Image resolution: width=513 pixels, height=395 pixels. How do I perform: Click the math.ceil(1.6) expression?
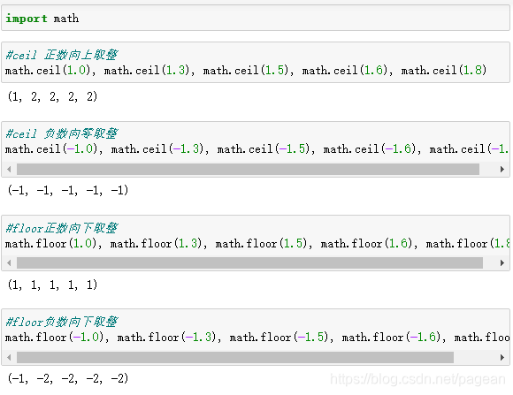point(345,71)
